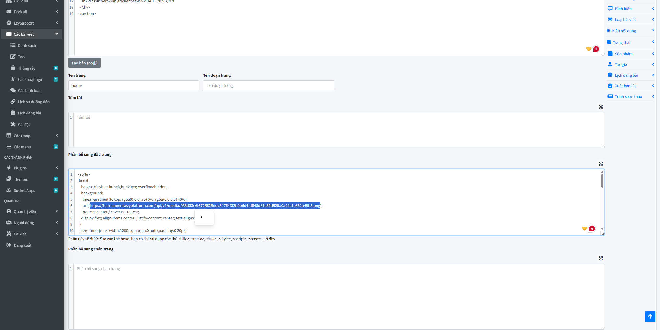Click the header code editor scrollbar
This screenshot has height=330, width=660.
[x=602, y=181]
